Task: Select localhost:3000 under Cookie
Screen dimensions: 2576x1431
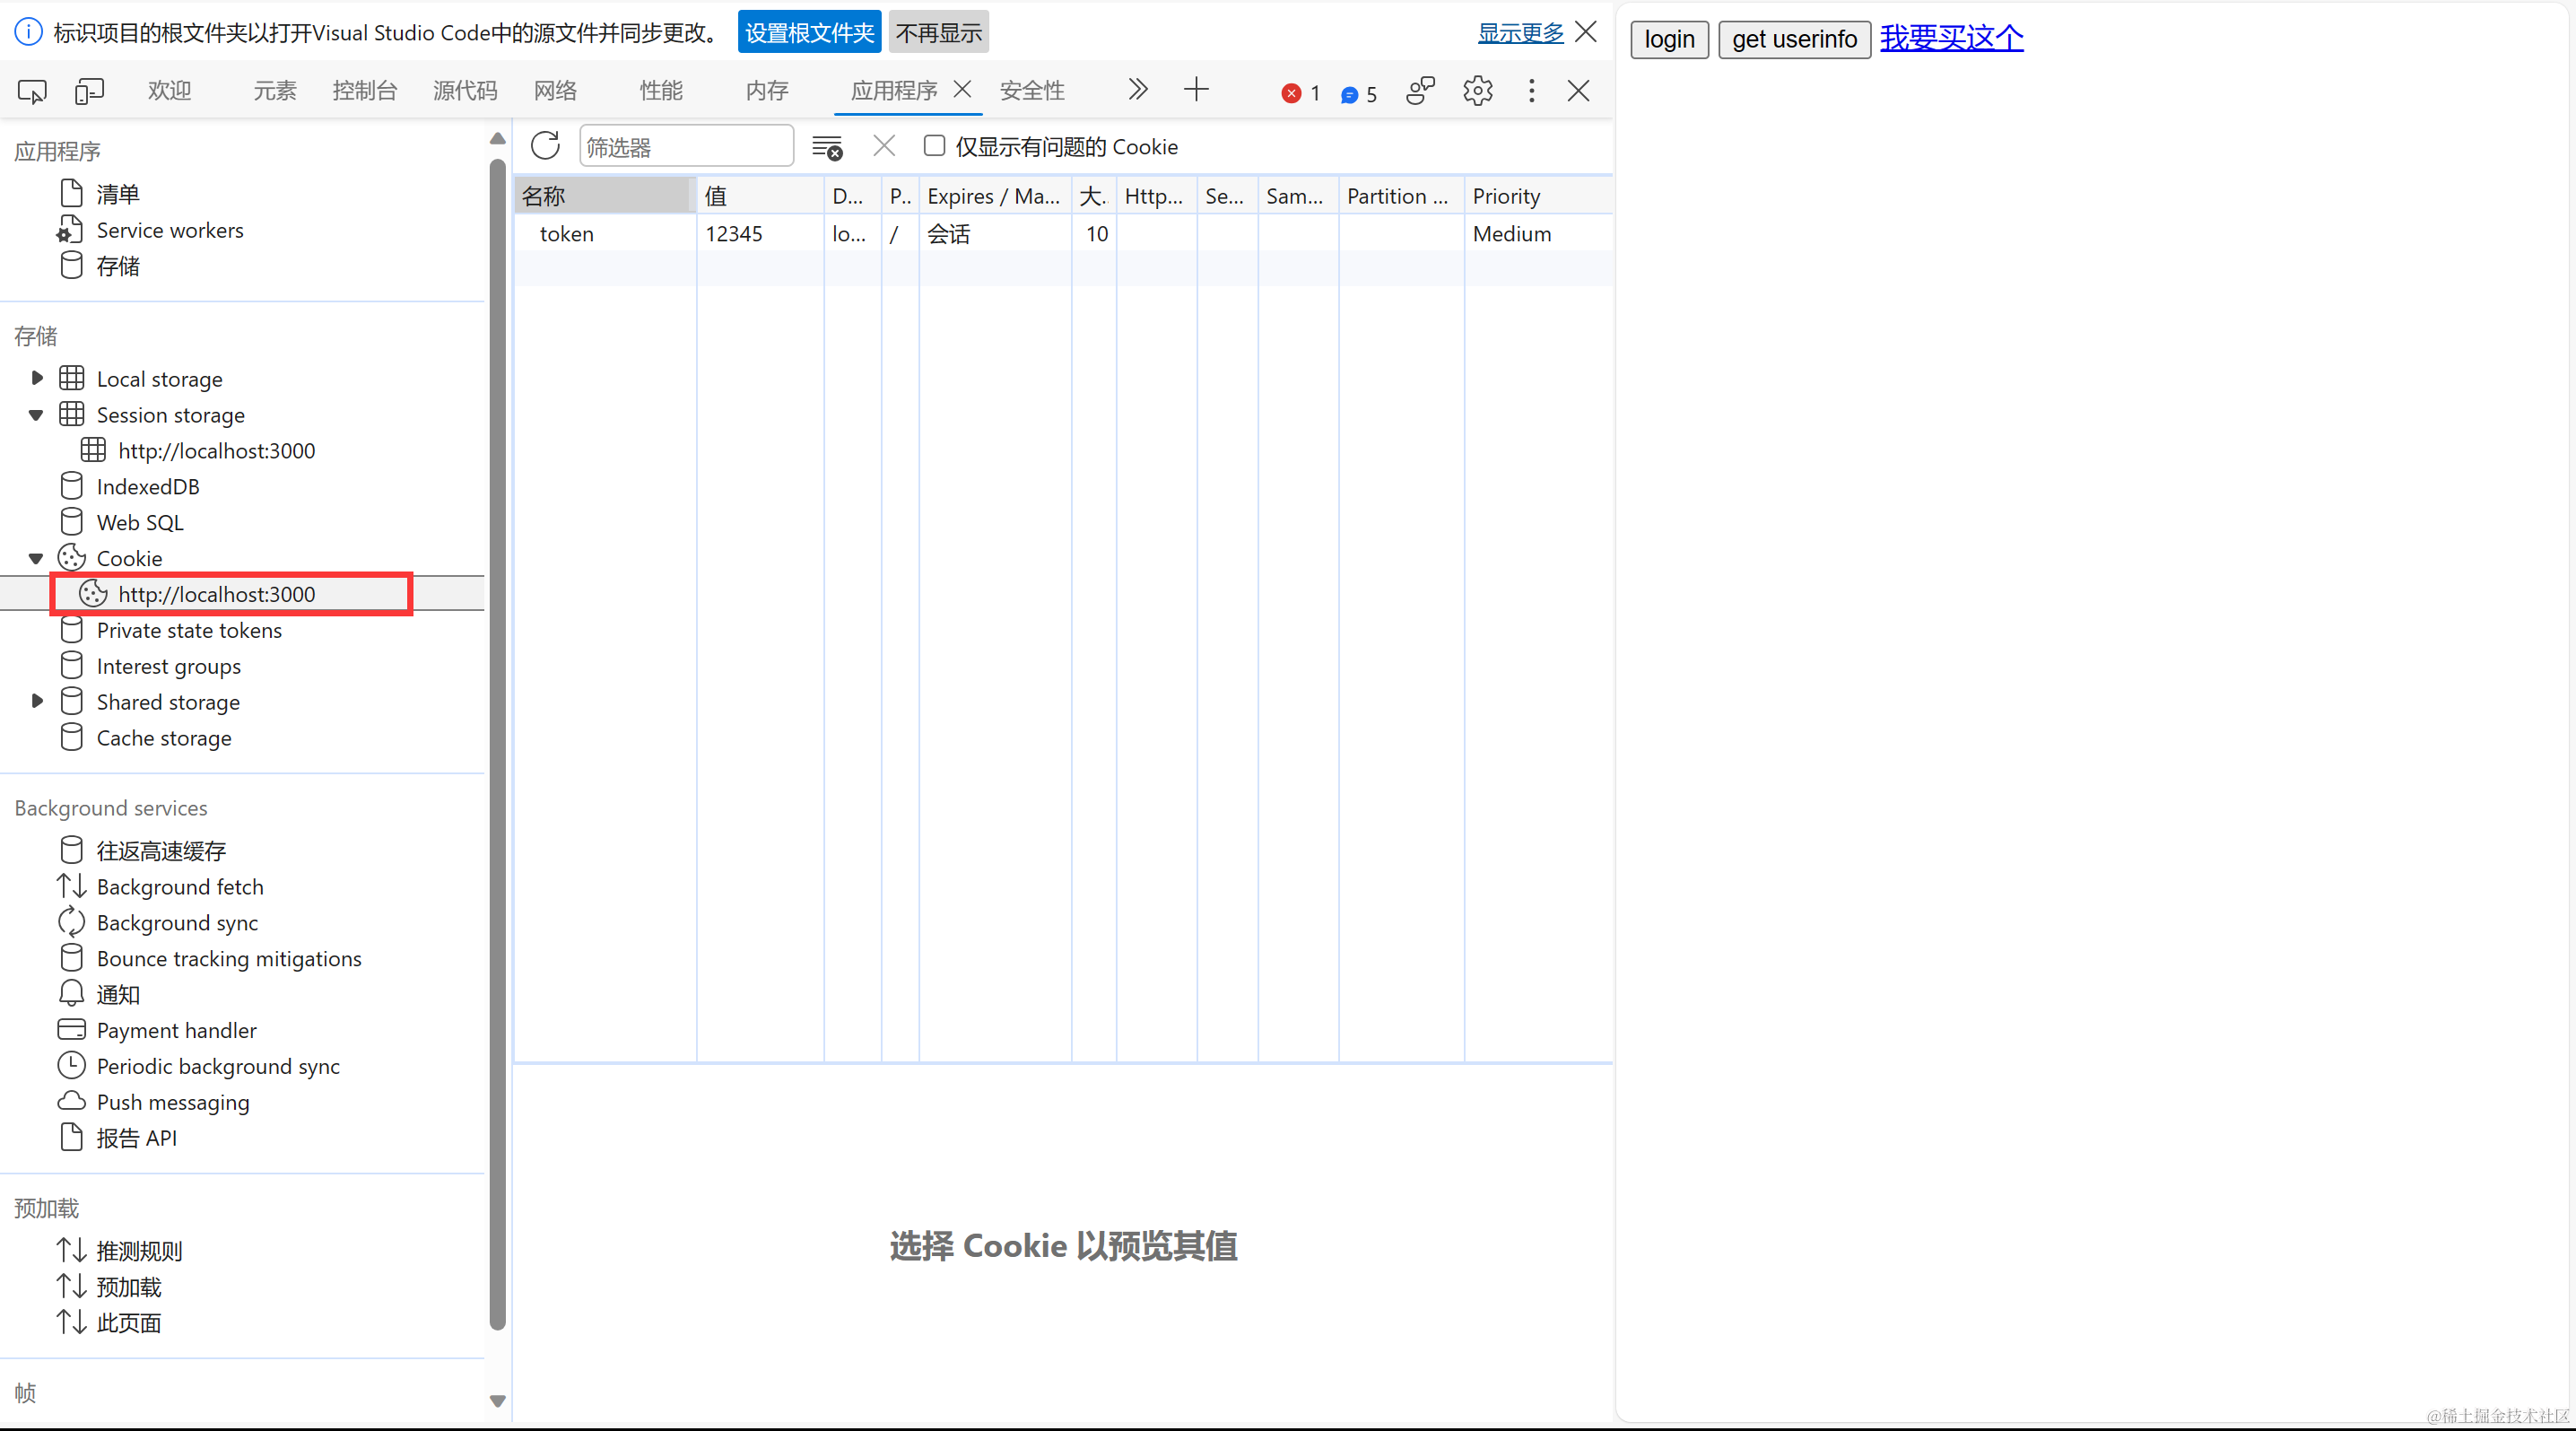Action: tap(217, 594)
